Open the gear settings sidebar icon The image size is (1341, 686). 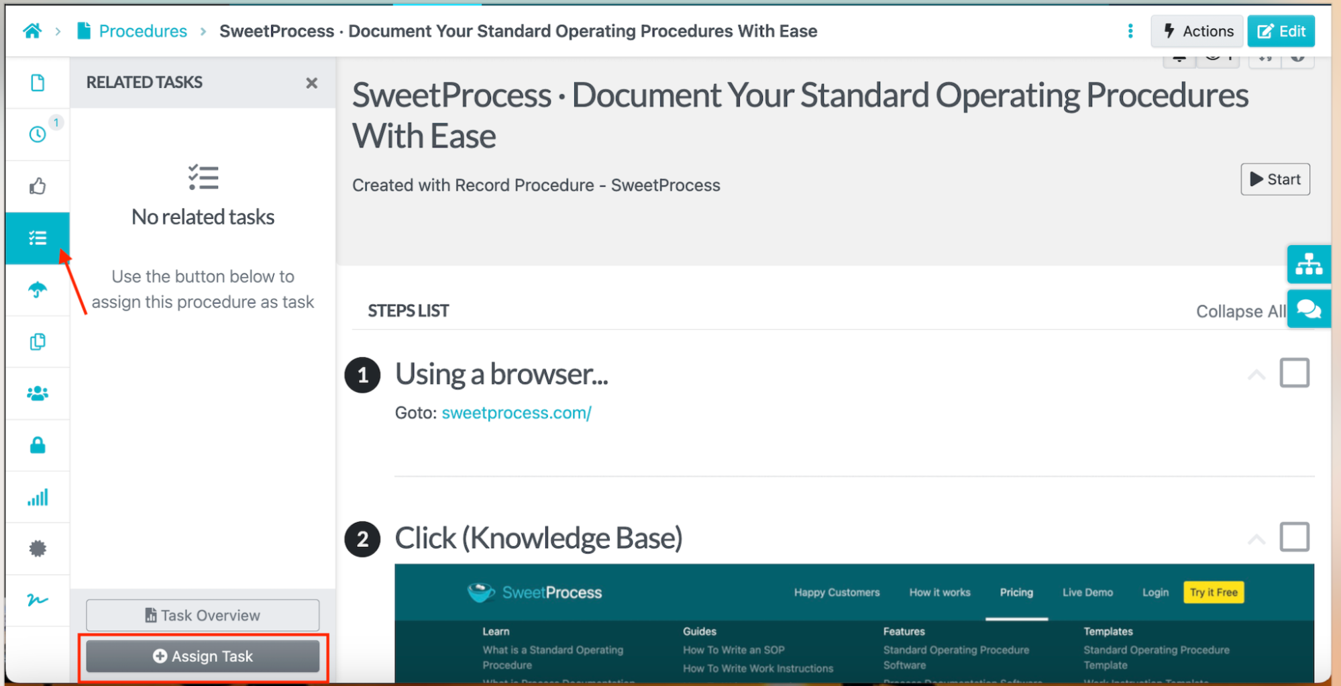(x=38, y=548)
